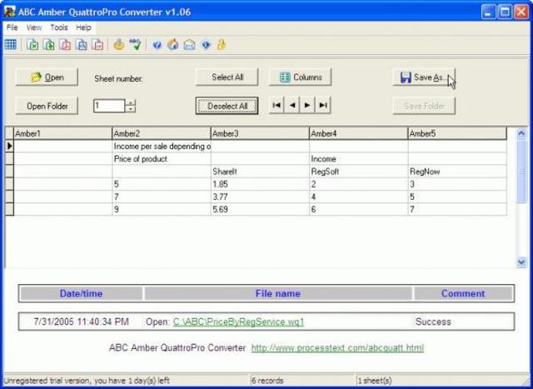Viewport: 533px width, 389px height.
Task: Jump to last record navigation button
Action: pos(323,106)
